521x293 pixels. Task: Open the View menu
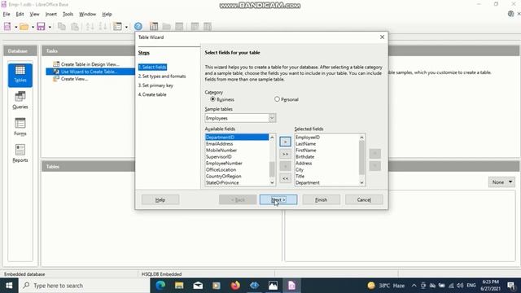click(x=34, y=15)
